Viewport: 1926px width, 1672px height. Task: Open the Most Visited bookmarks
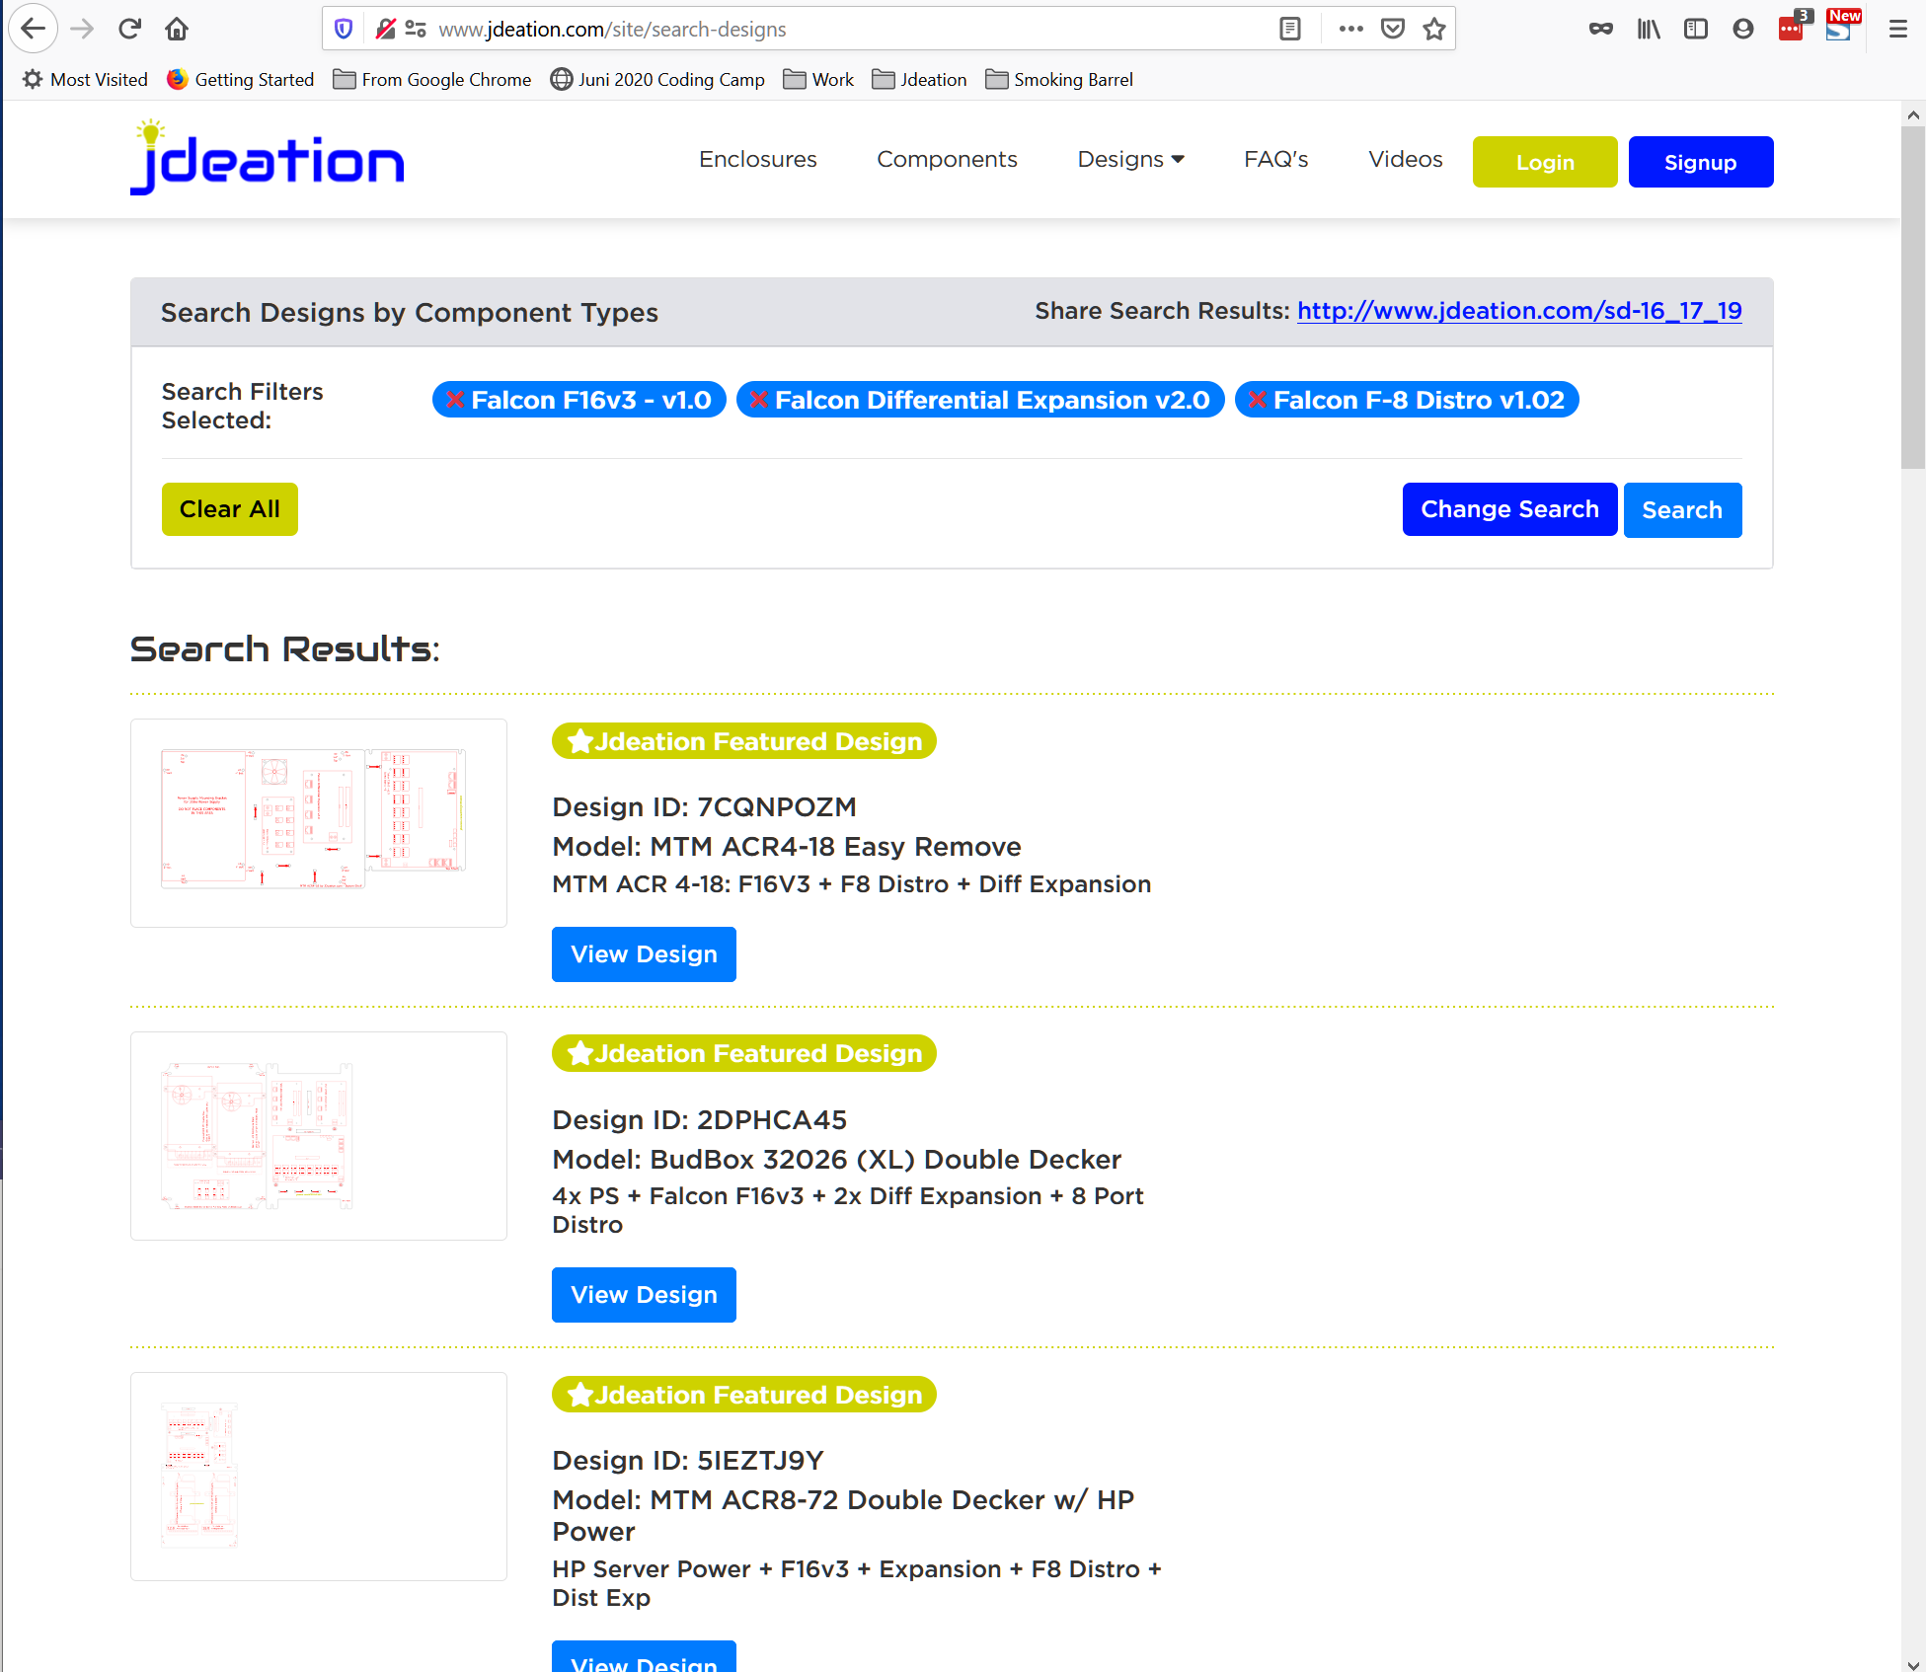(85, 79)
